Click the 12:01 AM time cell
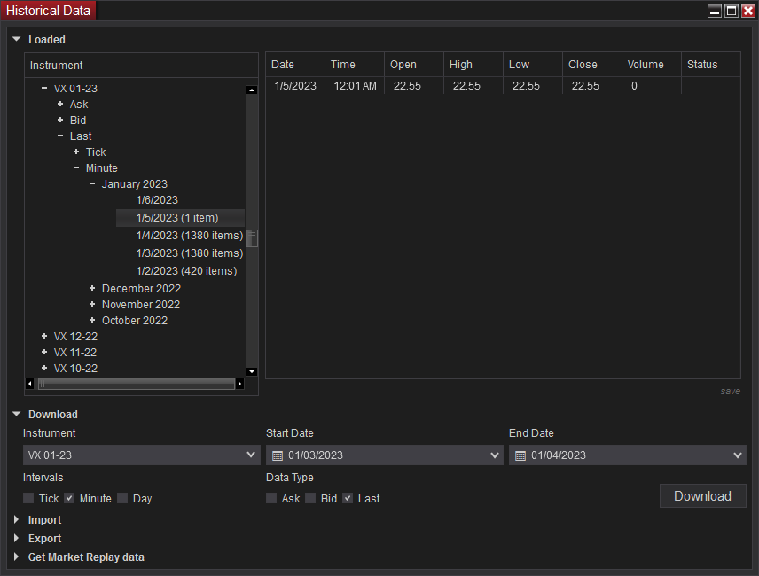The height and width of the screenshot is (576, 759). (x=355, y=86)
